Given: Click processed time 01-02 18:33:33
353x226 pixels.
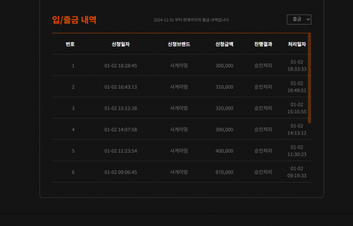Looking at the screenshot, I should click(x=297, y=65).
